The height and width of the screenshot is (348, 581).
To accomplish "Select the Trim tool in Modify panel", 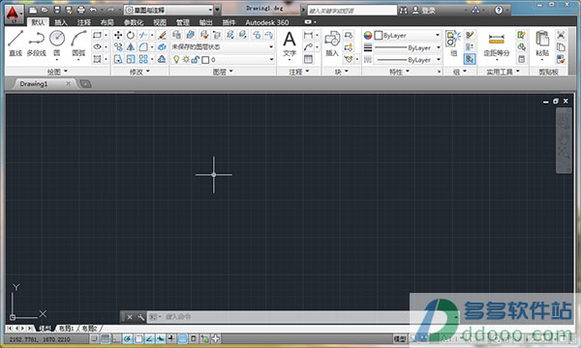I will [143, 35].
